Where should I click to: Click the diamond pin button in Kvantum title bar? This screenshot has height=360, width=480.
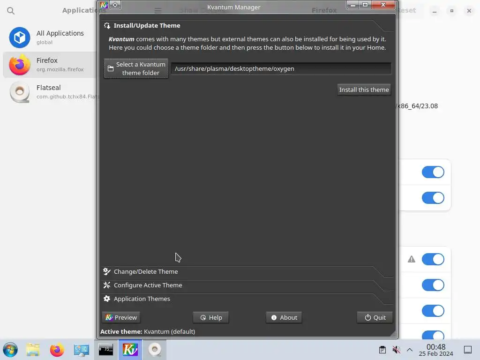pos(115,5)
